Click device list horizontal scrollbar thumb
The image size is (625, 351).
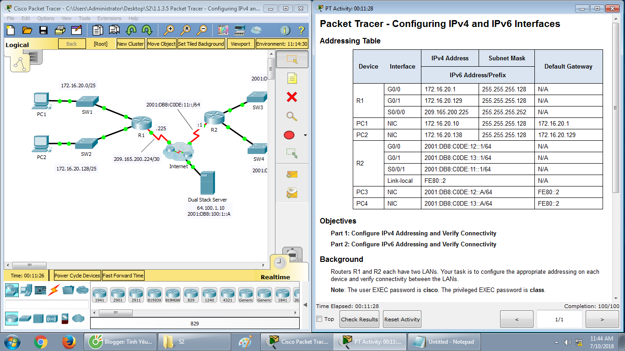click(x=116, y=313)
